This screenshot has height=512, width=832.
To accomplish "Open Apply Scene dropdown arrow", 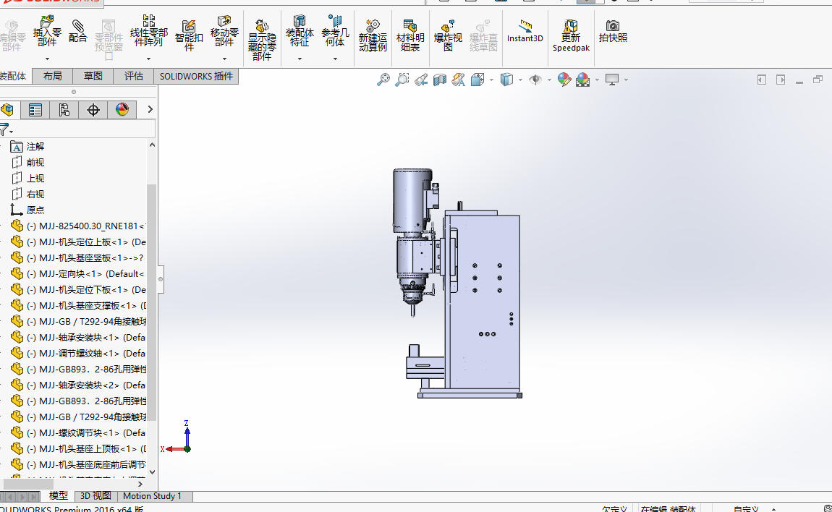I will tap(597, 80).
